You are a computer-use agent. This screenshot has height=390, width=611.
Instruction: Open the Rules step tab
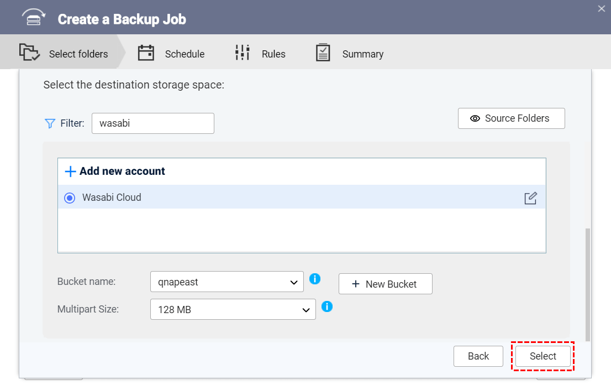[273, 54]
